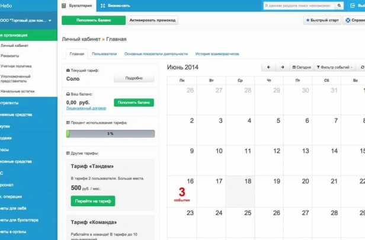Open Быстрый старт star button

(322, 20)
